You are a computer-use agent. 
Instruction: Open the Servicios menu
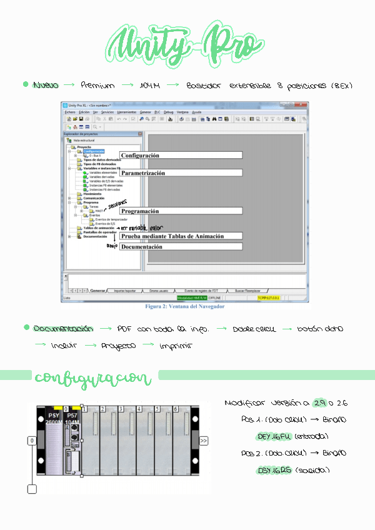tap(107, 112)
